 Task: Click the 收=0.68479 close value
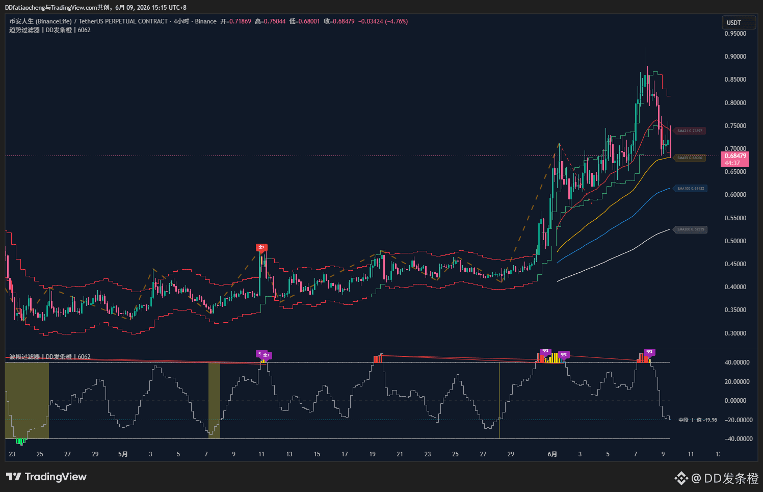coord(339,21)
